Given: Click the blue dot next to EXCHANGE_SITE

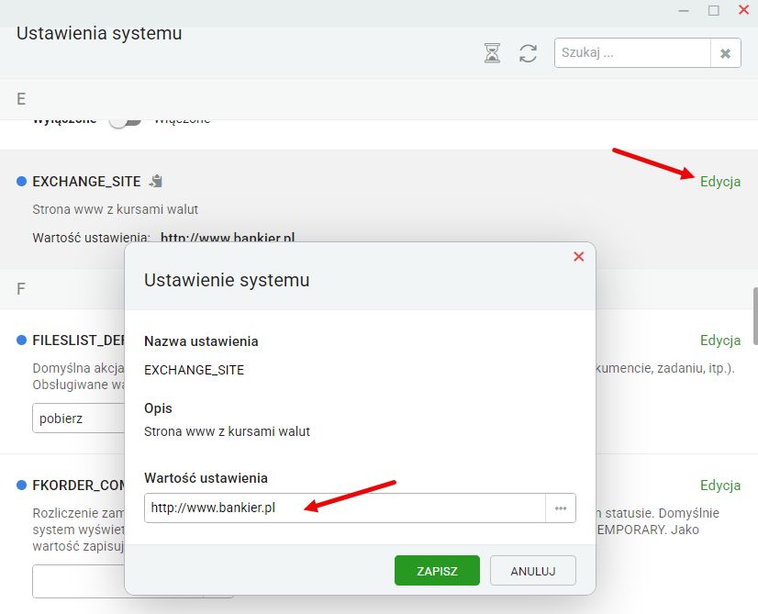Looking at the screenshot, I should click(x=21, y=182).
